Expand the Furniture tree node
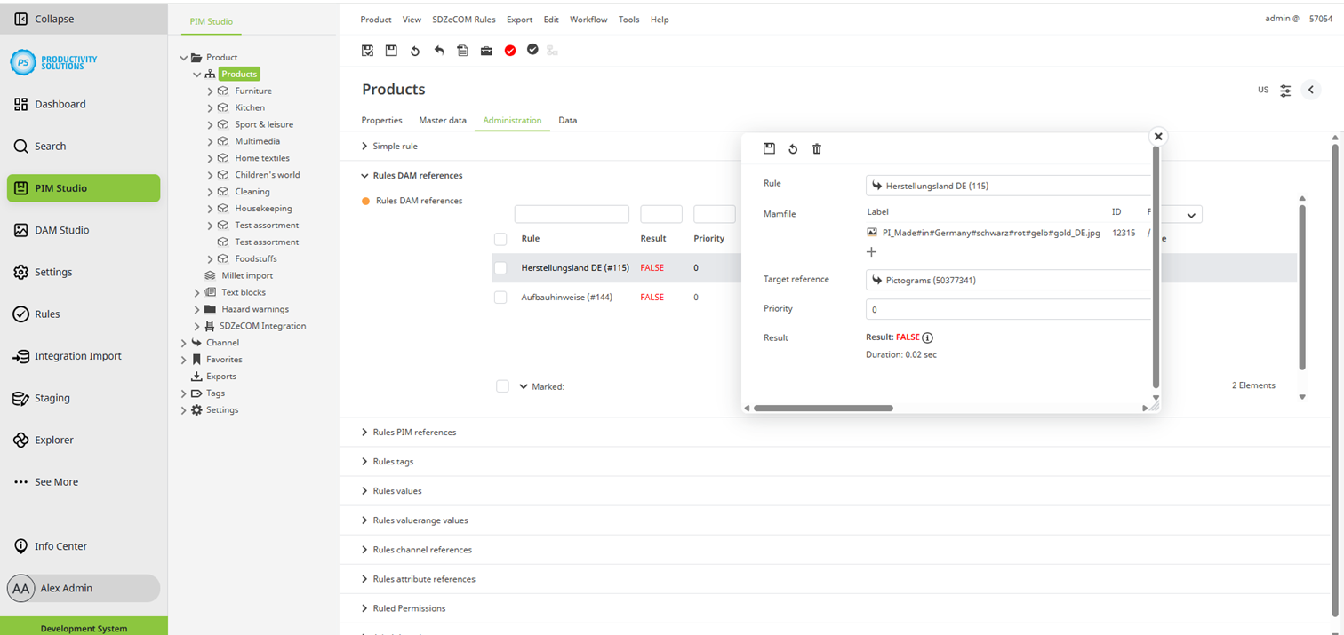 tap(211, 91)
